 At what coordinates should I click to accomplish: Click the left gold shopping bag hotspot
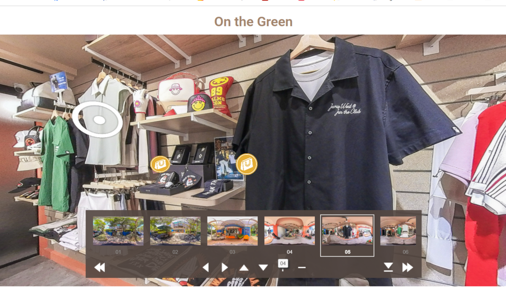[x=160, y=164]
